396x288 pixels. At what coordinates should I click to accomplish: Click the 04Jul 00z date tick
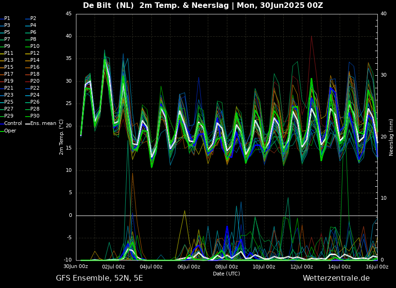[x=151, y=267]
